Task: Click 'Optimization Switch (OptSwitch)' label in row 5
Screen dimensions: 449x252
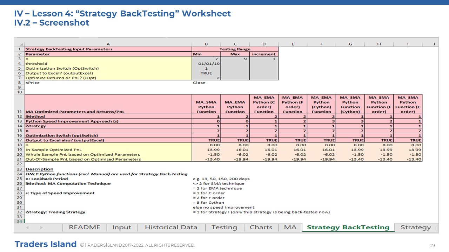Action: [108, 69]
